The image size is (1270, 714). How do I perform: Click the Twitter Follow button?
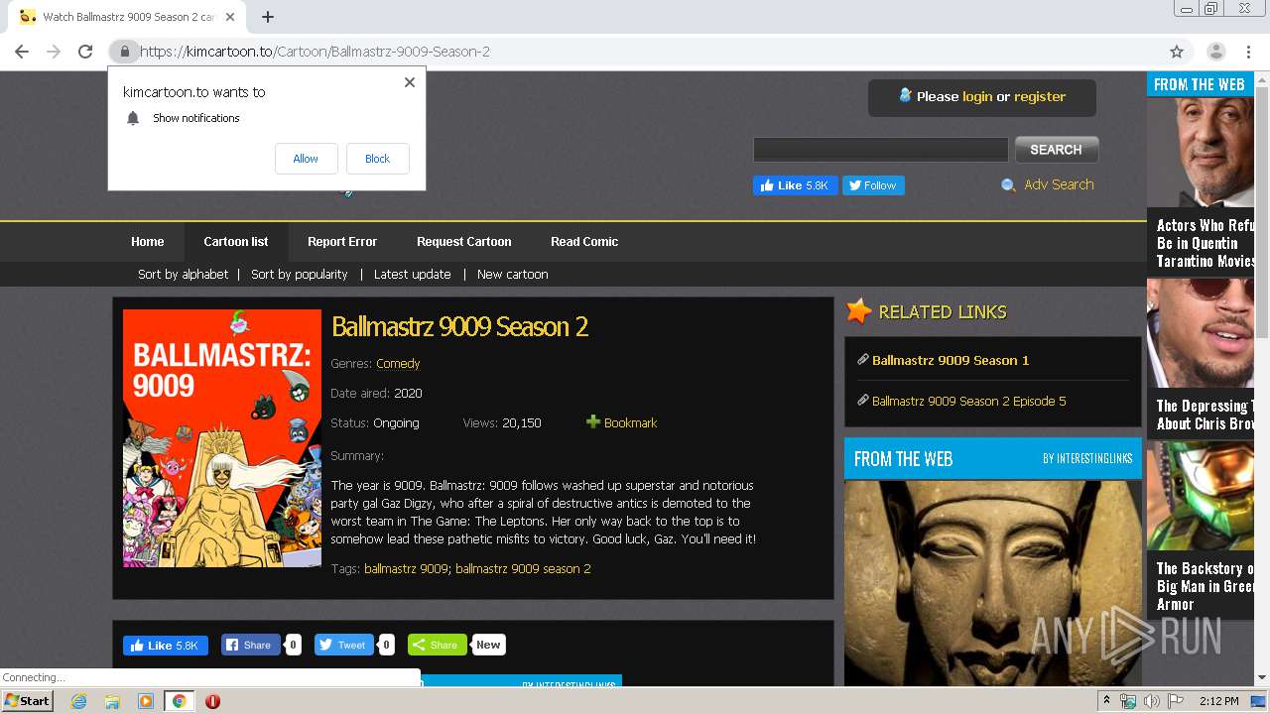pyautogui.click(x=873, y=185)
